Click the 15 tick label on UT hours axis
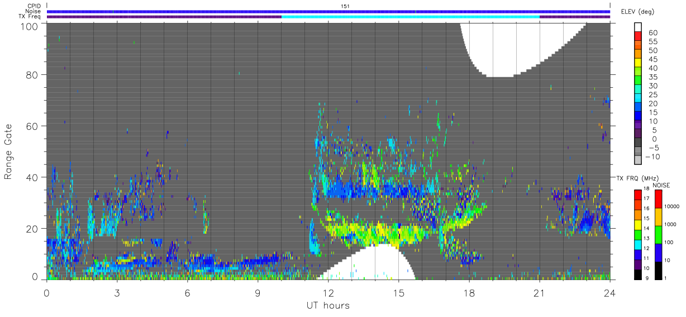This screenshot has height=317, width=686. click(x=398, y=292)
